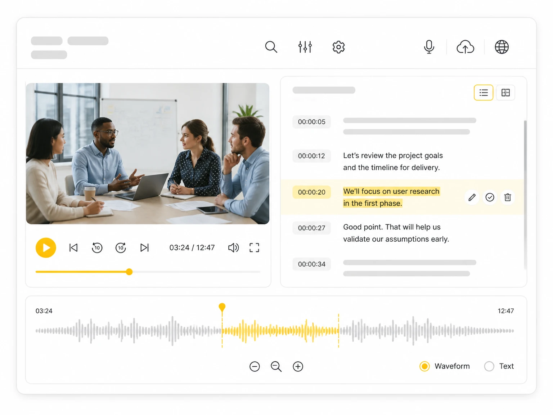Skip to next track
Viewport: 553px width, 415px height.
click(x=144, y=247)
